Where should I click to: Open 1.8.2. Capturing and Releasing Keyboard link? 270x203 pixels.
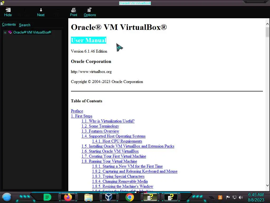coord(135,171)
